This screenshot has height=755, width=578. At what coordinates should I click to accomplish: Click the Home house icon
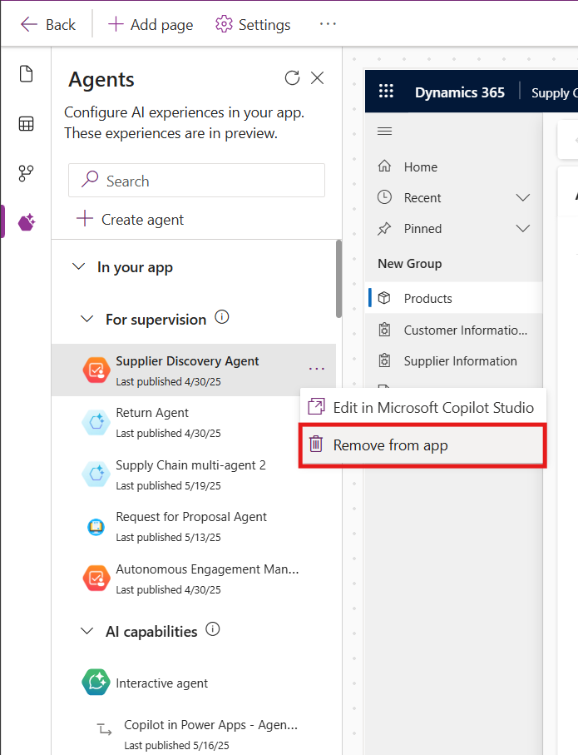coord(384,166)
